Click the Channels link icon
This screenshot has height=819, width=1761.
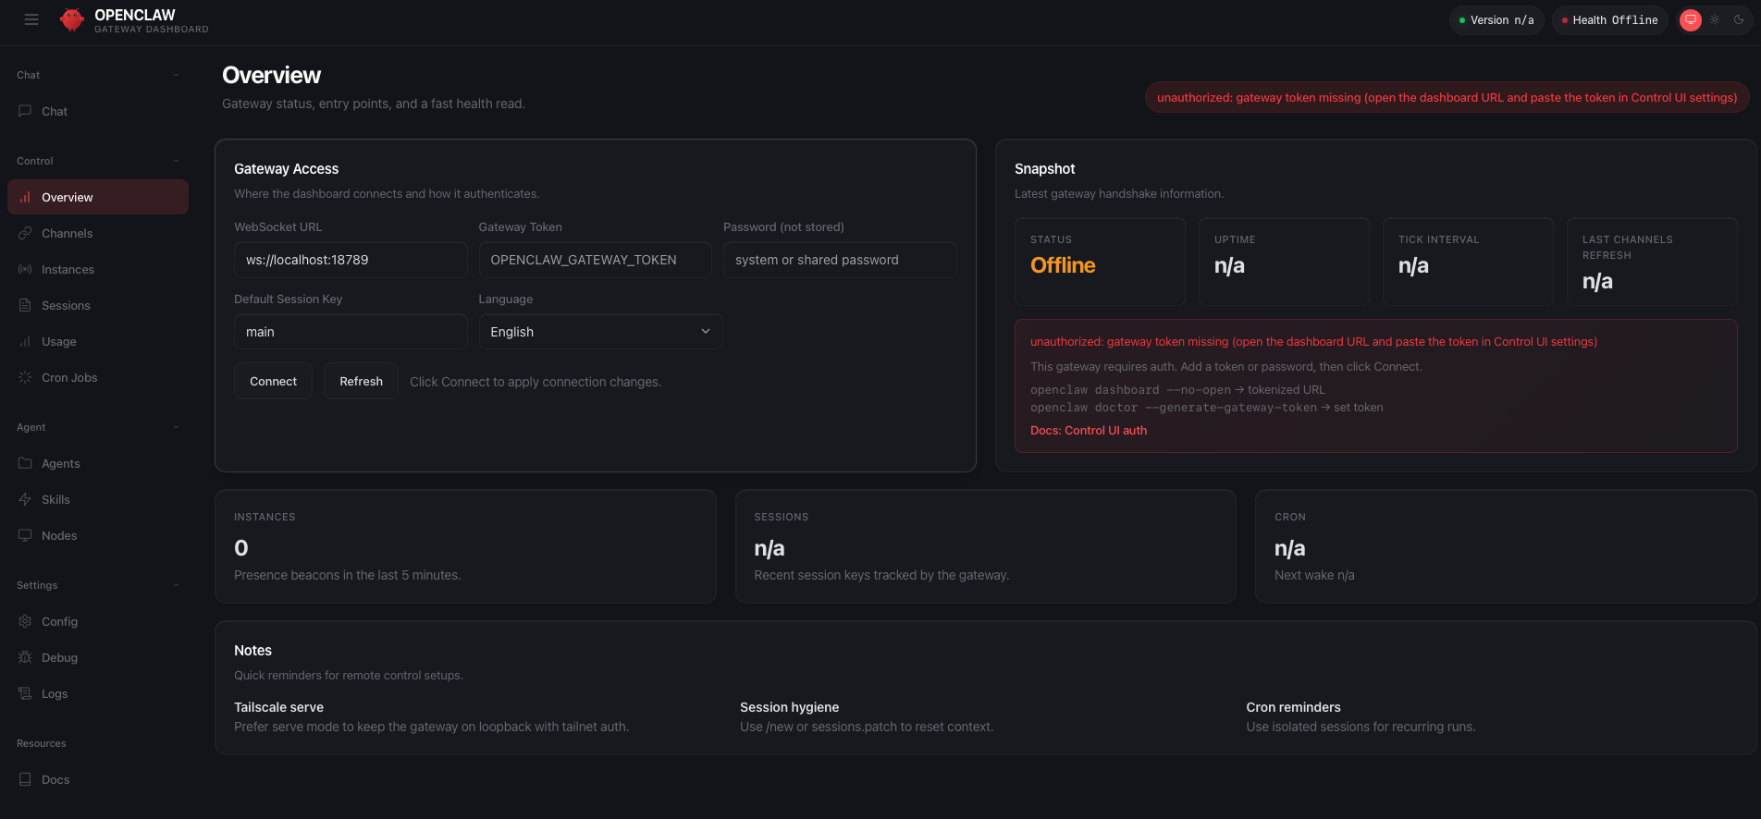coord(25,233)
